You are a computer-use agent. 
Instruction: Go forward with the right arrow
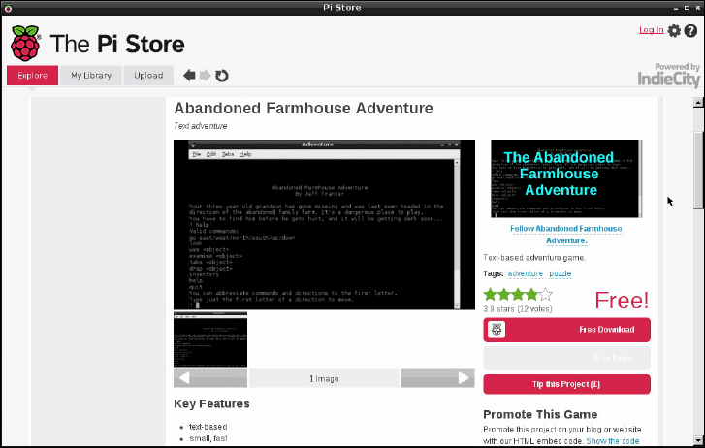pyautogui.click(x=205, y=75)
